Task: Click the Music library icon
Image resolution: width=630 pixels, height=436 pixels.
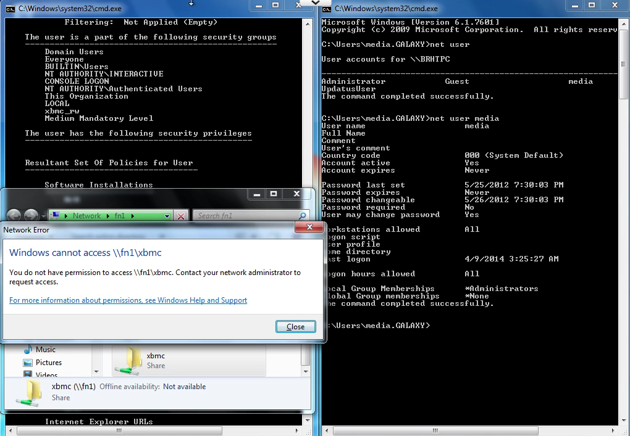Action: [x=27, y=350]
